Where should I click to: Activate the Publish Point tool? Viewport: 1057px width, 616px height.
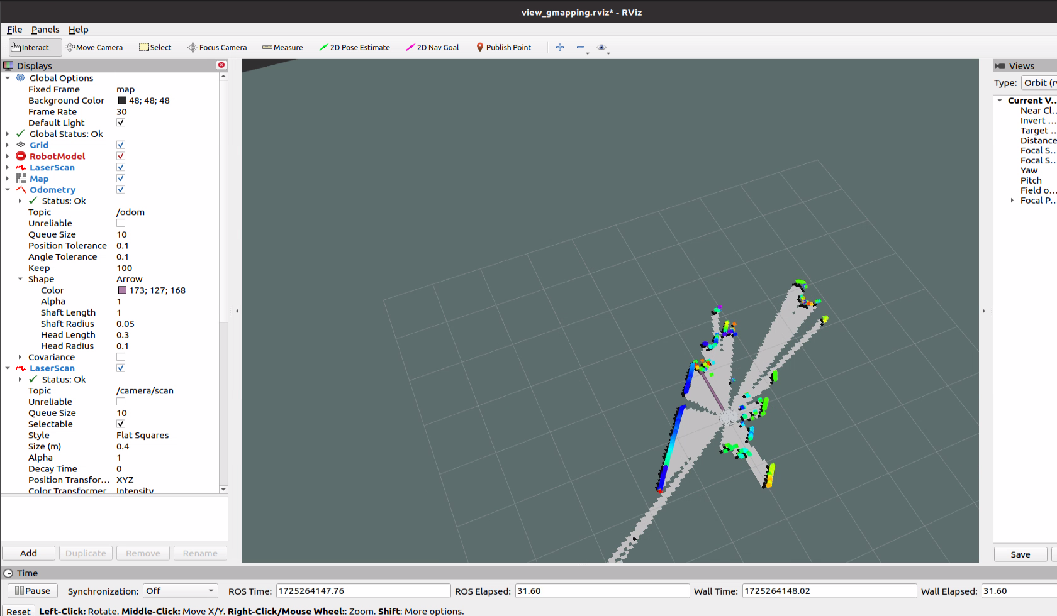click(503, 47)
